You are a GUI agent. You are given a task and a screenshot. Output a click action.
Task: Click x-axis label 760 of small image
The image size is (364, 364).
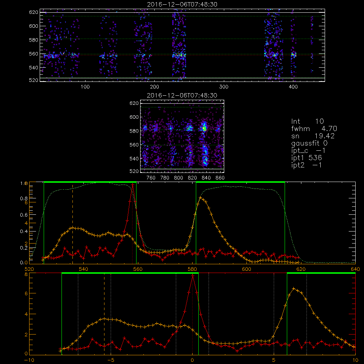151,178
